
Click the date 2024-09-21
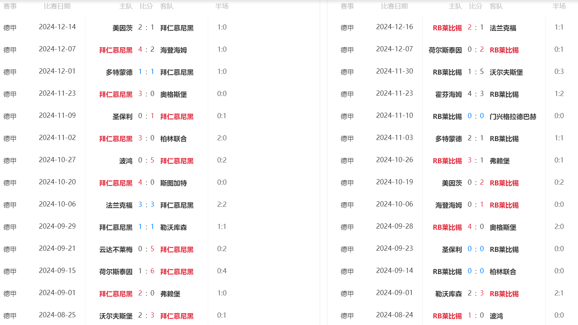[57, 249]
